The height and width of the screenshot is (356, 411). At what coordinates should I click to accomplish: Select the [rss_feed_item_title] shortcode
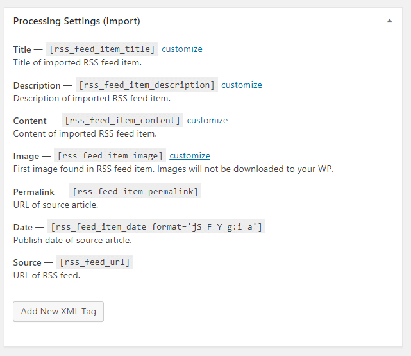(103, 49)
